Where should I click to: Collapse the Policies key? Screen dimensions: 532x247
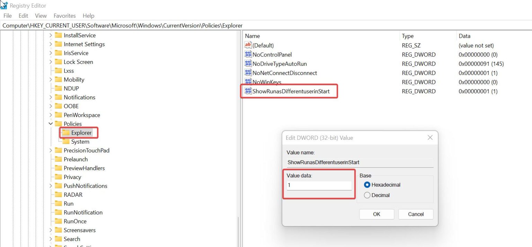51,123
